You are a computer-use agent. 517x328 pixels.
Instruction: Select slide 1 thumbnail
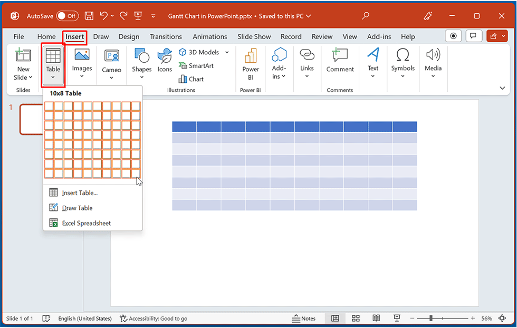coord(31,119)
